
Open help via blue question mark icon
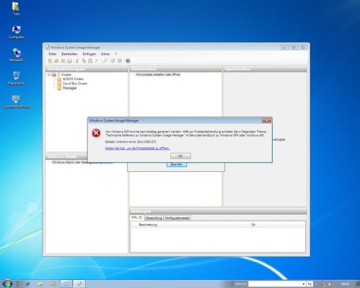tap(128, 61)
